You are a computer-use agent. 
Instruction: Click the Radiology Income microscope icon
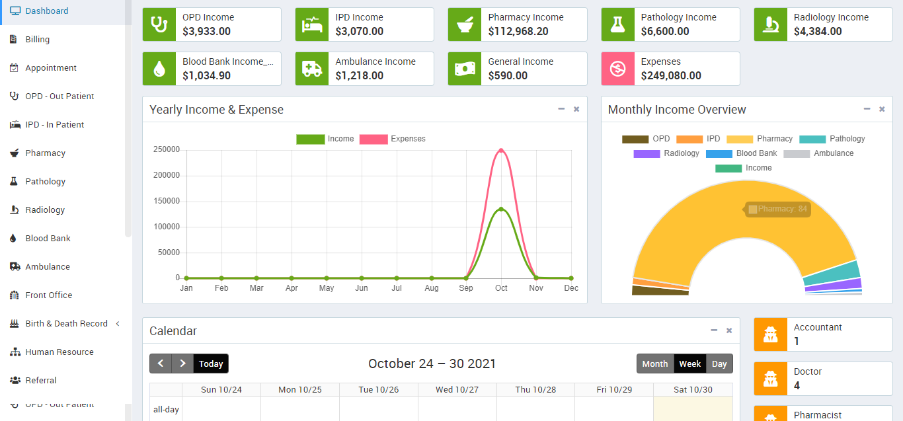point(771,24)
